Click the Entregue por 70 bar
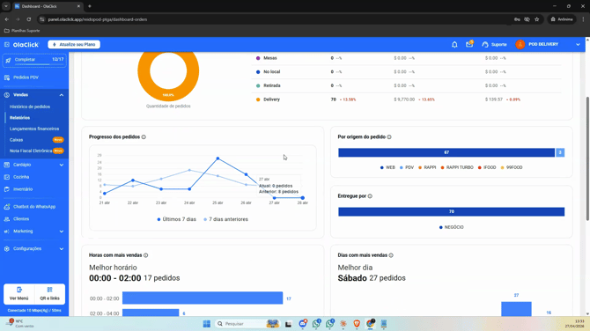Image resolution: width=590 pixels, height=331 pixels. tap(451, 212)
